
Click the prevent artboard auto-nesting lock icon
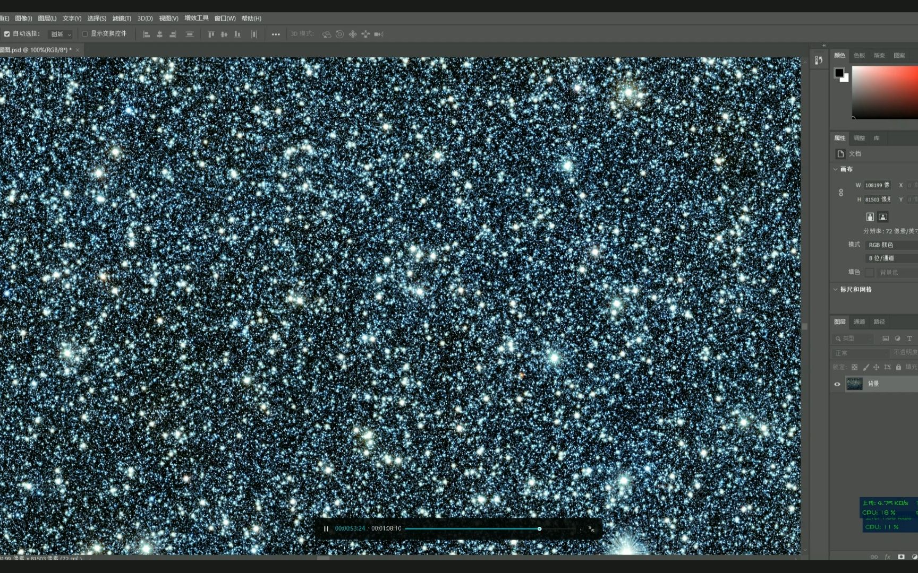pyautogui.click(x=888, y=367)
